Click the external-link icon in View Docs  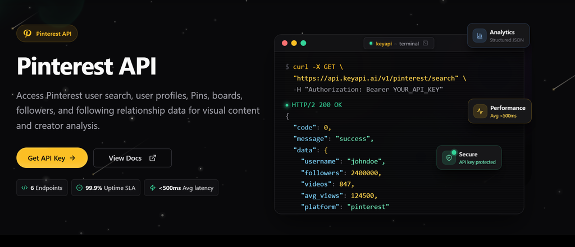(x=153, y=158)
